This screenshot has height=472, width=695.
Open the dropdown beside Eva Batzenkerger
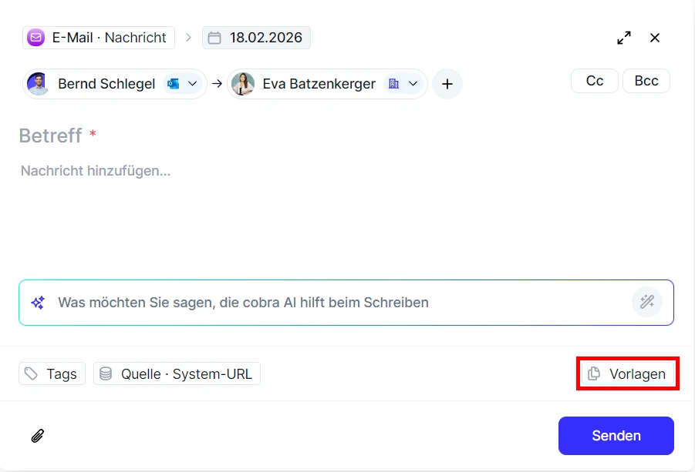(x=413, y=84)
